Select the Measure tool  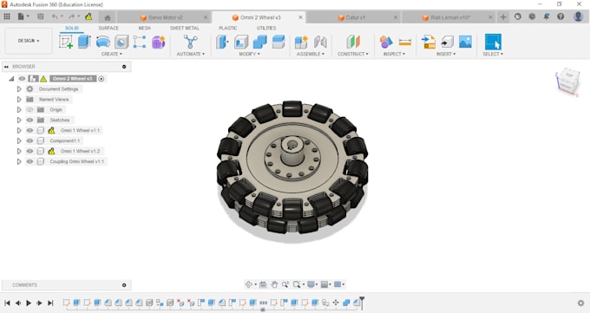405,42
